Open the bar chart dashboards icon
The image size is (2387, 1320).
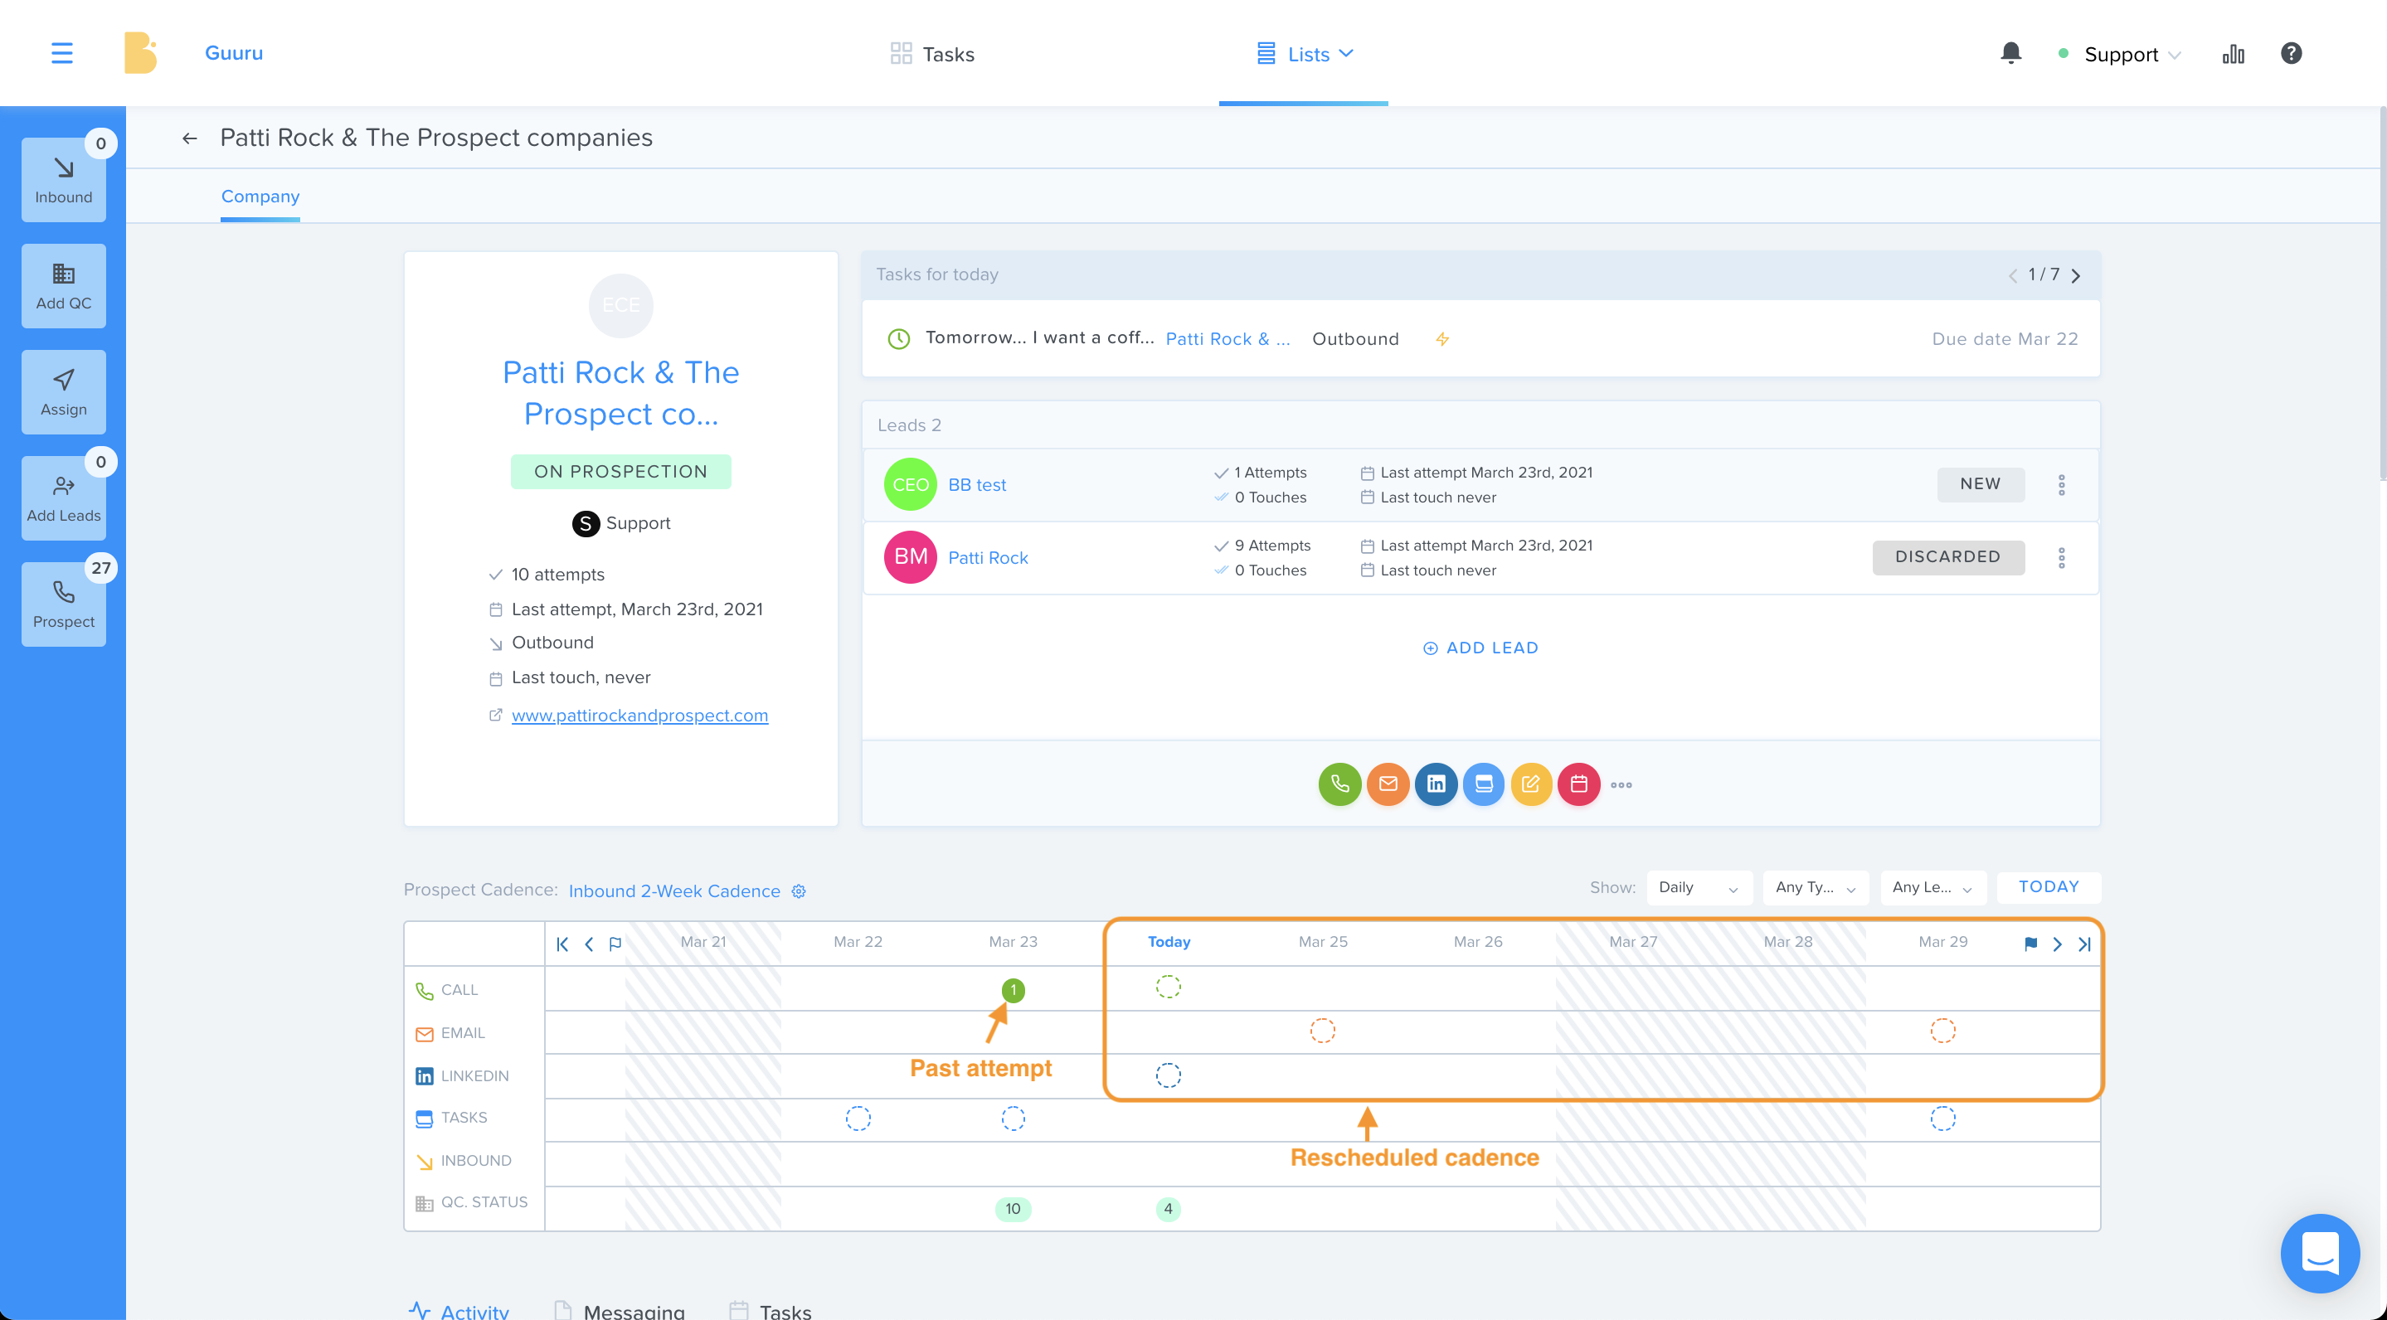[2234, 54]
